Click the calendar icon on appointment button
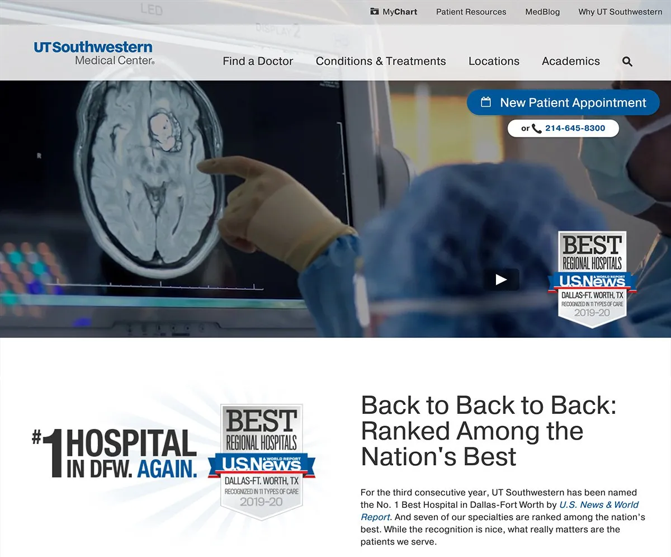This screenshot has width=671, height=557. (486, 102)
